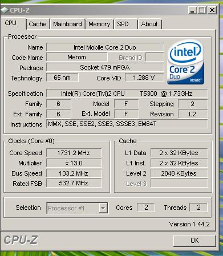Viewport: 223px width, 256px height.
Task: Click the processor Name field
Action: (105, 47)
